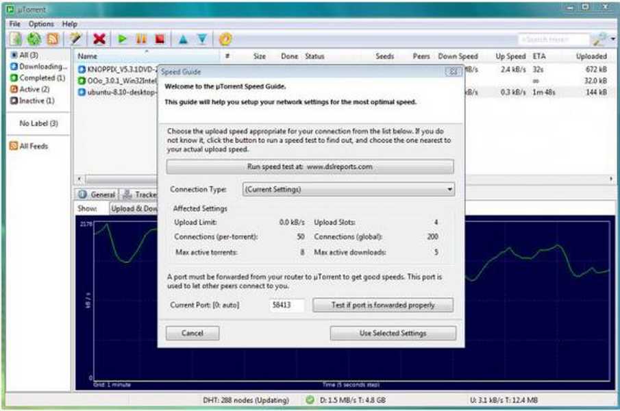This screenshot has width=620, height=411.
Task: Close the Speed Guide dialog
Action: [x=453, y=72]
